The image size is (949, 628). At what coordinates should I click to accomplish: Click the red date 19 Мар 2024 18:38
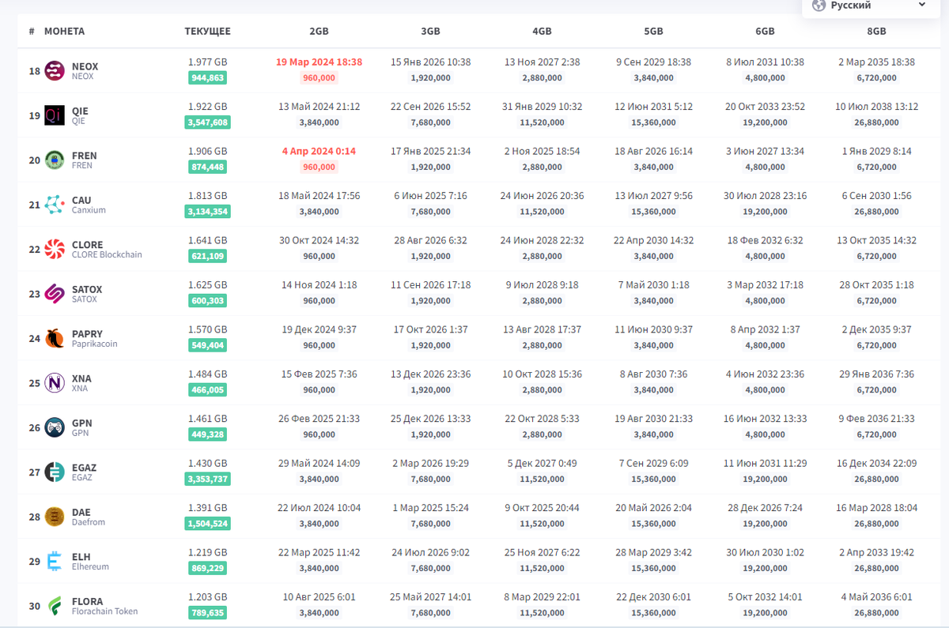[319, 62]
